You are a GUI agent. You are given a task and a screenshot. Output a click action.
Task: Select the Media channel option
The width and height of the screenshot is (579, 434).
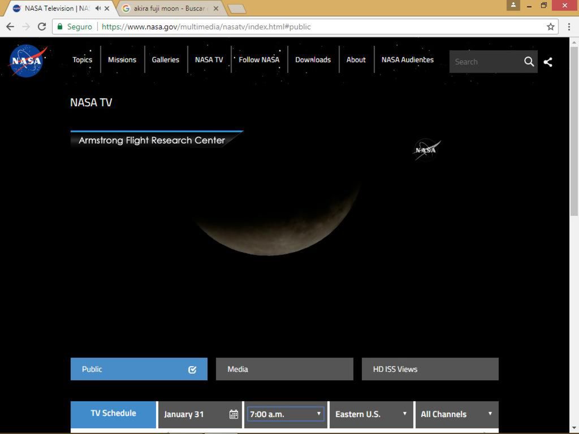(x=285, y=369)
